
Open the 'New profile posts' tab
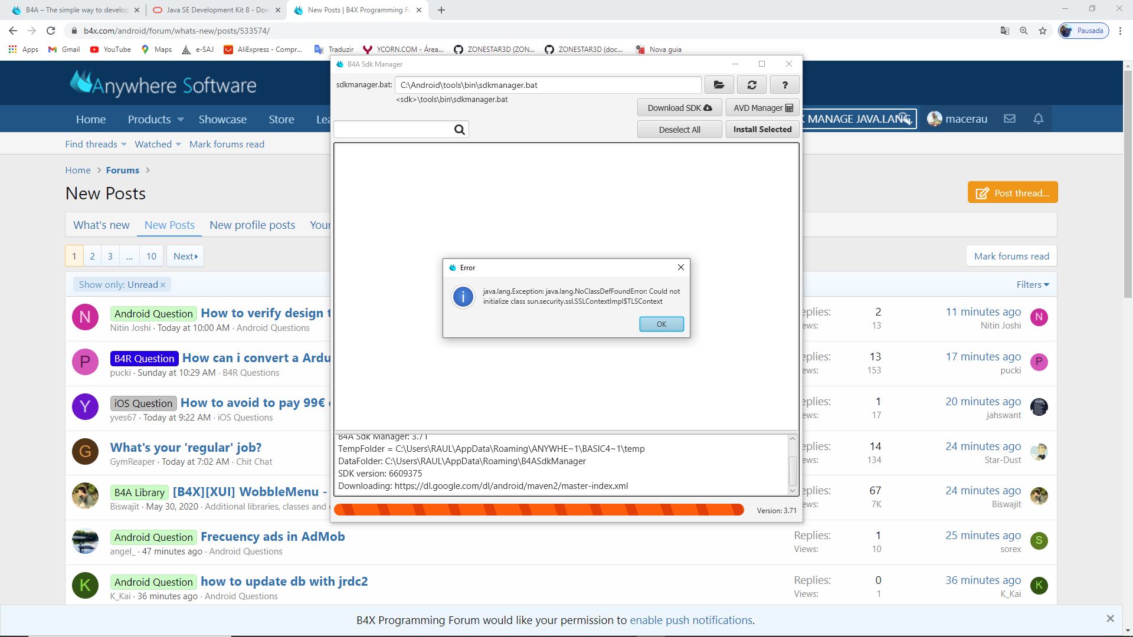[x=252, y=225]
